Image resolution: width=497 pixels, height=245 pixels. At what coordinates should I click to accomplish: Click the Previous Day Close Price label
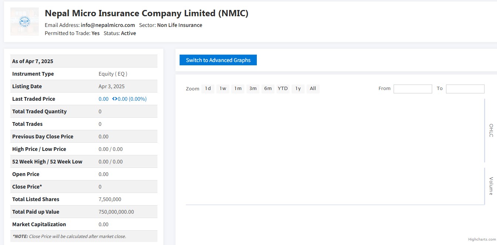pos(43,137)
